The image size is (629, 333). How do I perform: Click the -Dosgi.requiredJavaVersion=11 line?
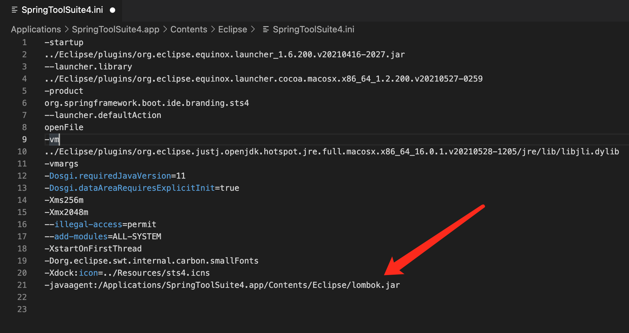[115, 176]
